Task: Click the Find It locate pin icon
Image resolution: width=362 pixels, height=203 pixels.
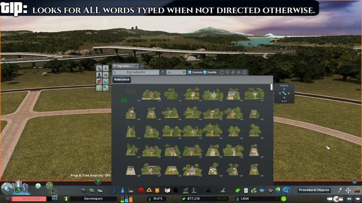Action: point(227,72)
